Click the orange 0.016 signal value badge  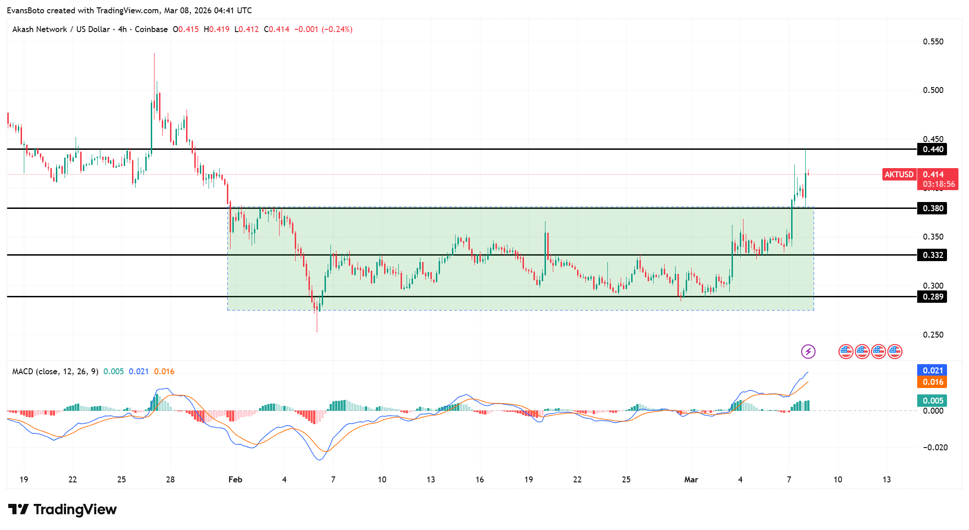click(x=931, y=382)
